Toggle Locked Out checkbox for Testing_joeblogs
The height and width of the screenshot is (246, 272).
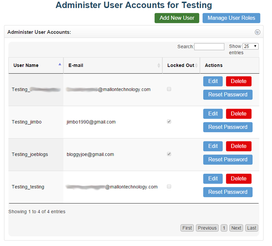[169, 154]
